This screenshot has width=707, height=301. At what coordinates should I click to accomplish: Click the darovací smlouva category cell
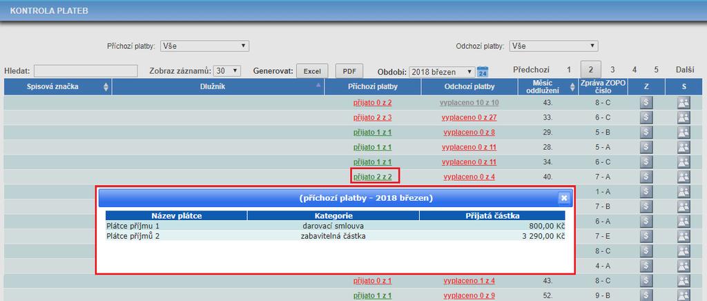[333, 226]
